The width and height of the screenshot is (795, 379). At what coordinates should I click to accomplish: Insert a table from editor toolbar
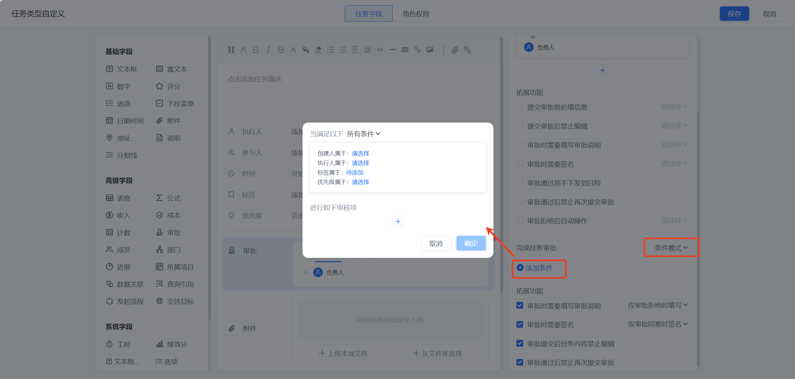tap(405, 50)
